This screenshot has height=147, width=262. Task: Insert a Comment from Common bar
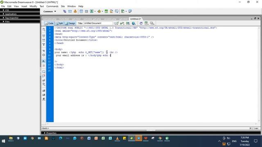[x=117, y=11]
